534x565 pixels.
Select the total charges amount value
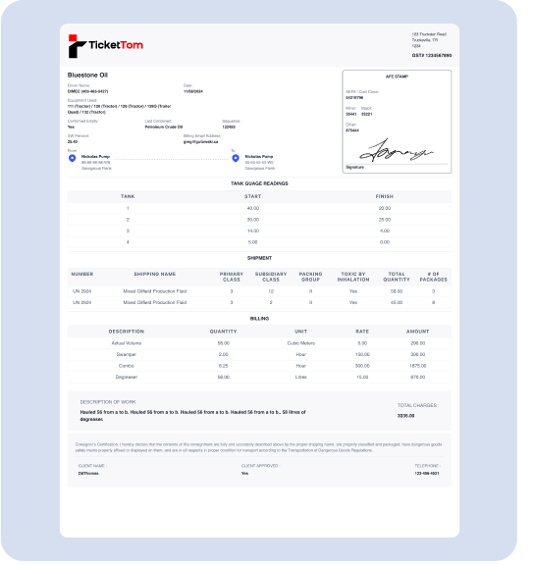pyautogui.click(x=405, y=416)
